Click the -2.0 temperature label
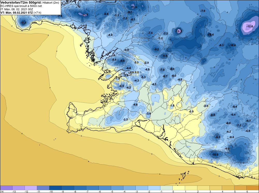Screen dimensions: 259x193 tap(160, 38)
